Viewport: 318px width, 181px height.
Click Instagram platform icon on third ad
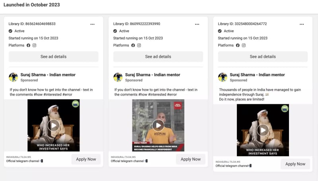click(244, 45)
